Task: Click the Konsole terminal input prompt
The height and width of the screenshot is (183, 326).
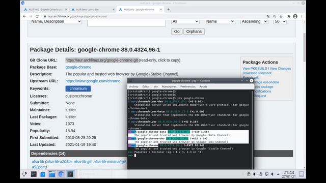Action: 135,156
